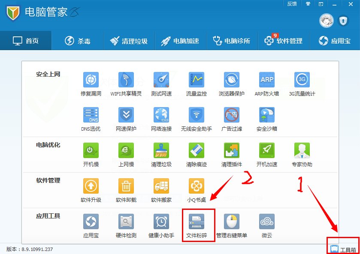
Task: Launch 广告过滤 ad filter
Action: click(x=232, y=116)
